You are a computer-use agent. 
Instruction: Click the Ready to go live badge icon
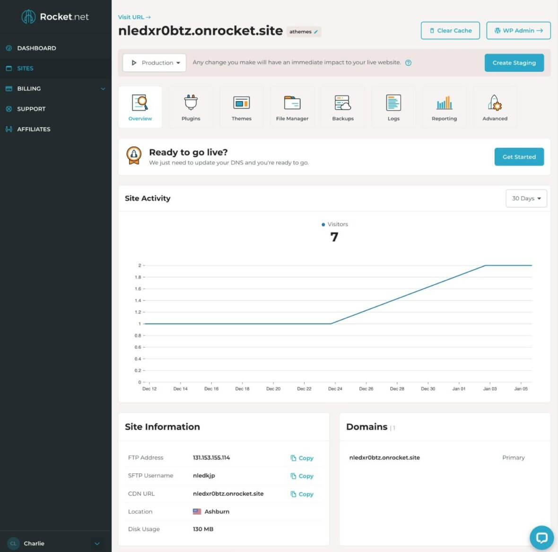tap(134, 156)
